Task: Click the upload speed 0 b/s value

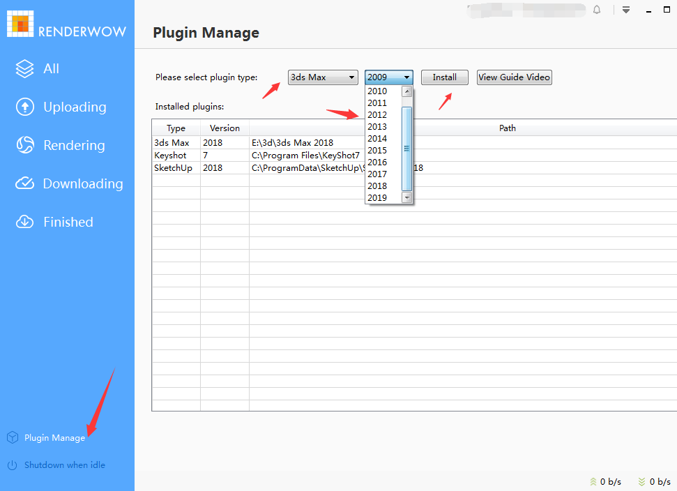Action: [x=611, y=481]
